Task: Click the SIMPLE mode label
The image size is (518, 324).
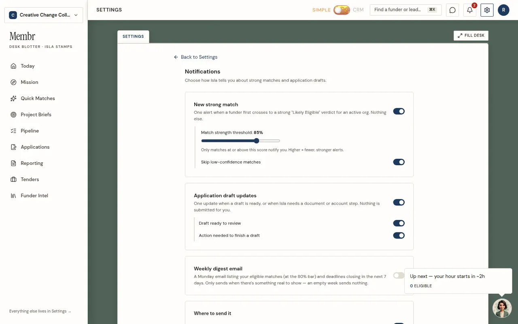Action: tap(321, 10)
